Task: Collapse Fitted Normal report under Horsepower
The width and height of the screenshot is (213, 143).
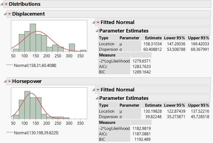Action: click(94, 90)
